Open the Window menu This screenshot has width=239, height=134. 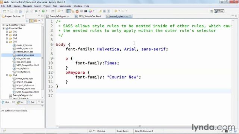(x=78, y=6)
